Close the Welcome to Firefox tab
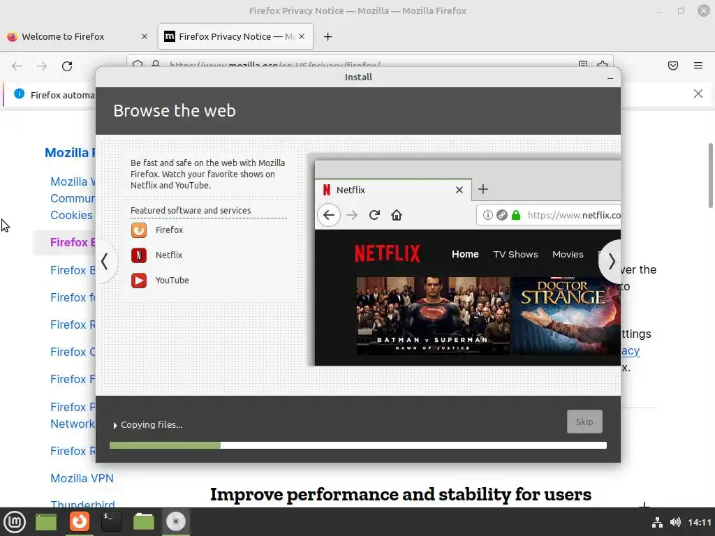This screenshot has width=715, height=536. click(x=145, y=36)
